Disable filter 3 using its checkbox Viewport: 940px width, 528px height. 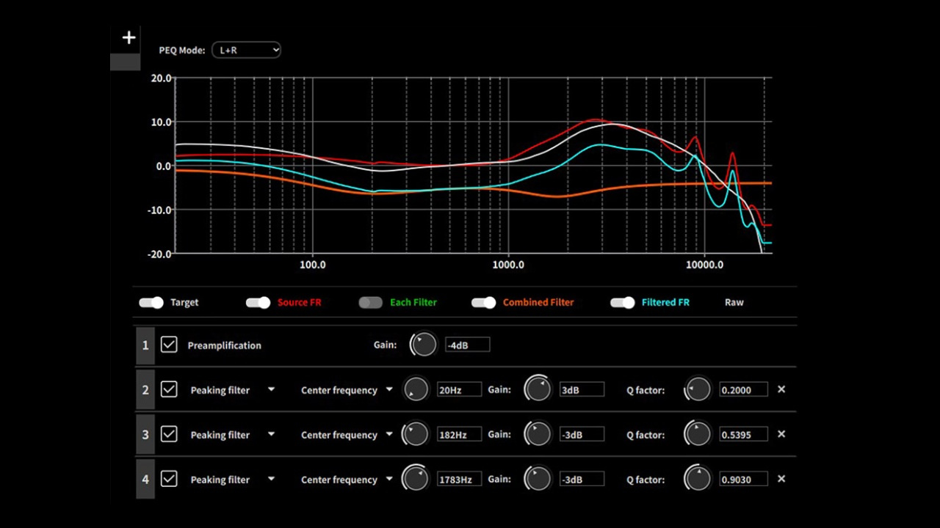coord(169,434)
